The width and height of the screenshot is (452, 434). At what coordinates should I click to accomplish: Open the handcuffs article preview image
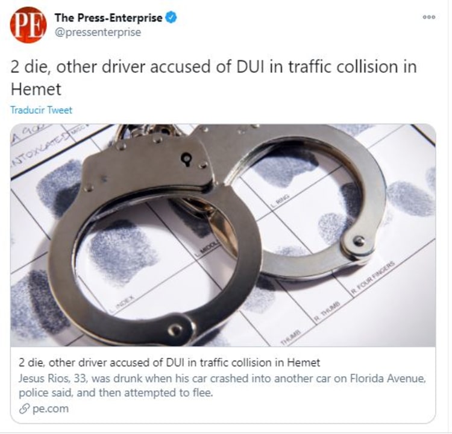223,235
